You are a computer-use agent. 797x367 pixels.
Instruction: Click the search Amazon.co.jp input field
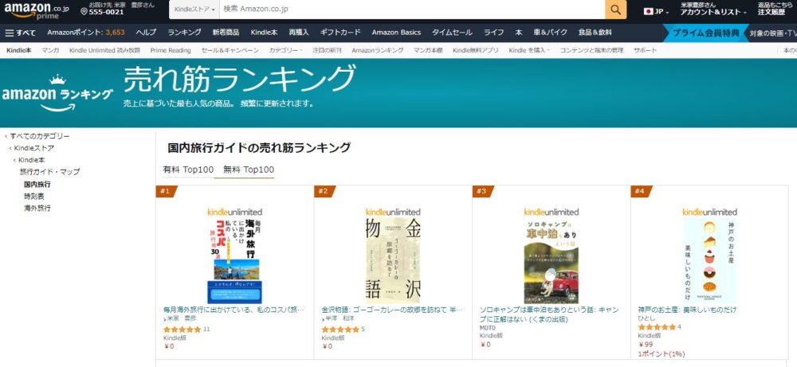[x=412, y=10]
